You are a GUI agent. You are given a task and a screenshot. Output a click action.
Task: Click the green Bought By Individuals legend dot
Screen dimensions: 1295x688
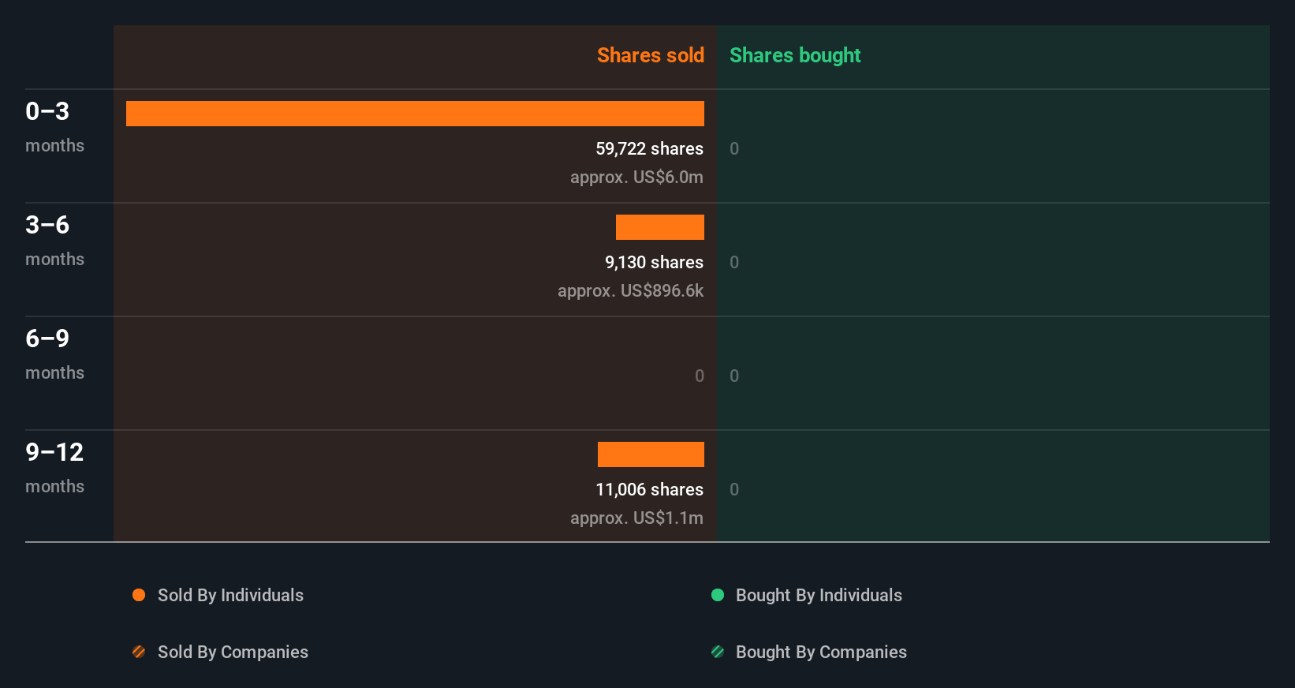pos(718,595)
